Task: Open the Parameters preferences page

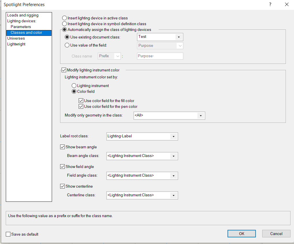Action: pyautogui.click(x=21, y=27)
